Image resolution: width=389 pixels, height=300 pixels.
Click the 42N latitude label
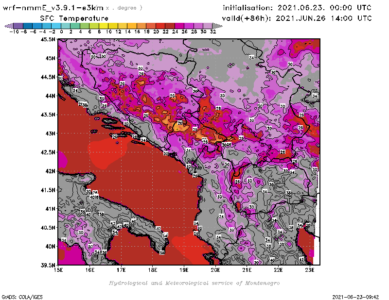pos(50,171)
